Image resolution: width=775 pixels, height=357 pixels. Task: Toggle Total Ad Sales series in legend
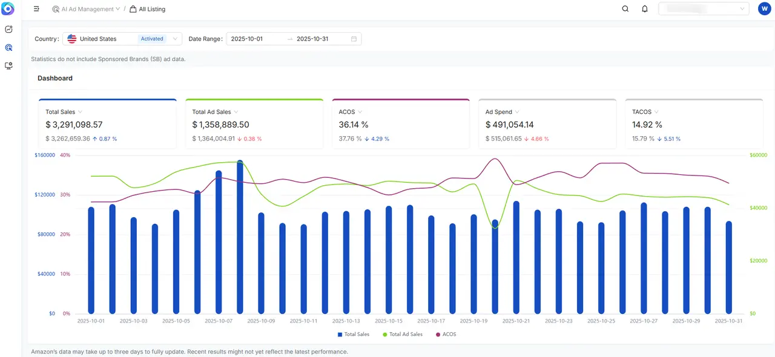coord(403,334)
